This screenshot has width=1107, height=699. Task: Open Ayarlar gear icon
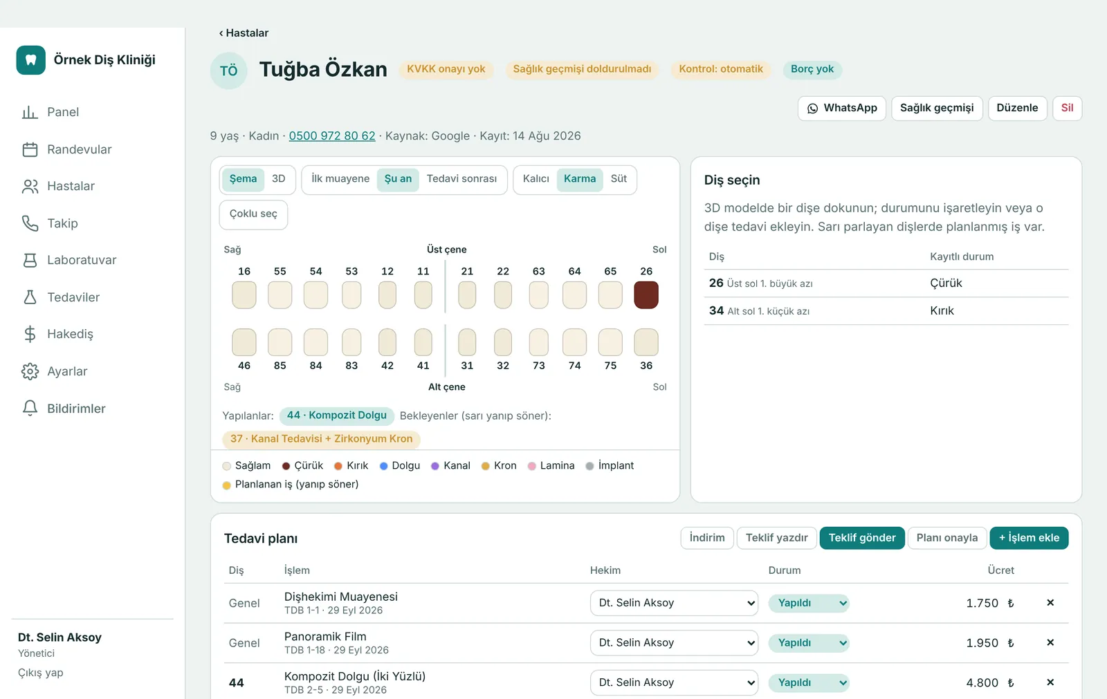click(x=30, y=371)
